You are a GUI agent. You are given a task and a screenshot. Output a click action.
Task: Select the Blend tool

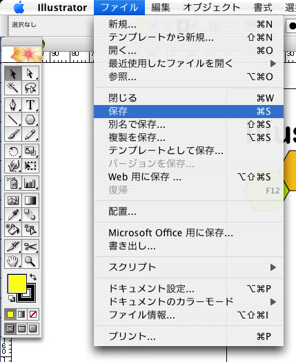pyautogui.click(x=30, y=215)
